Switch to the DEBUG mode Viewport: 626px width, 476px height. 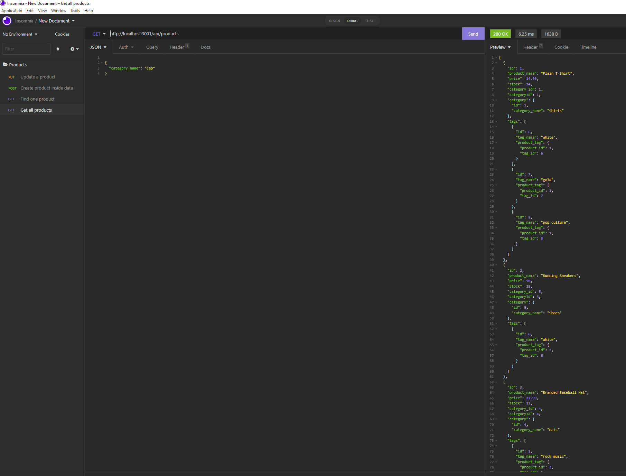[x=352, y=21]
